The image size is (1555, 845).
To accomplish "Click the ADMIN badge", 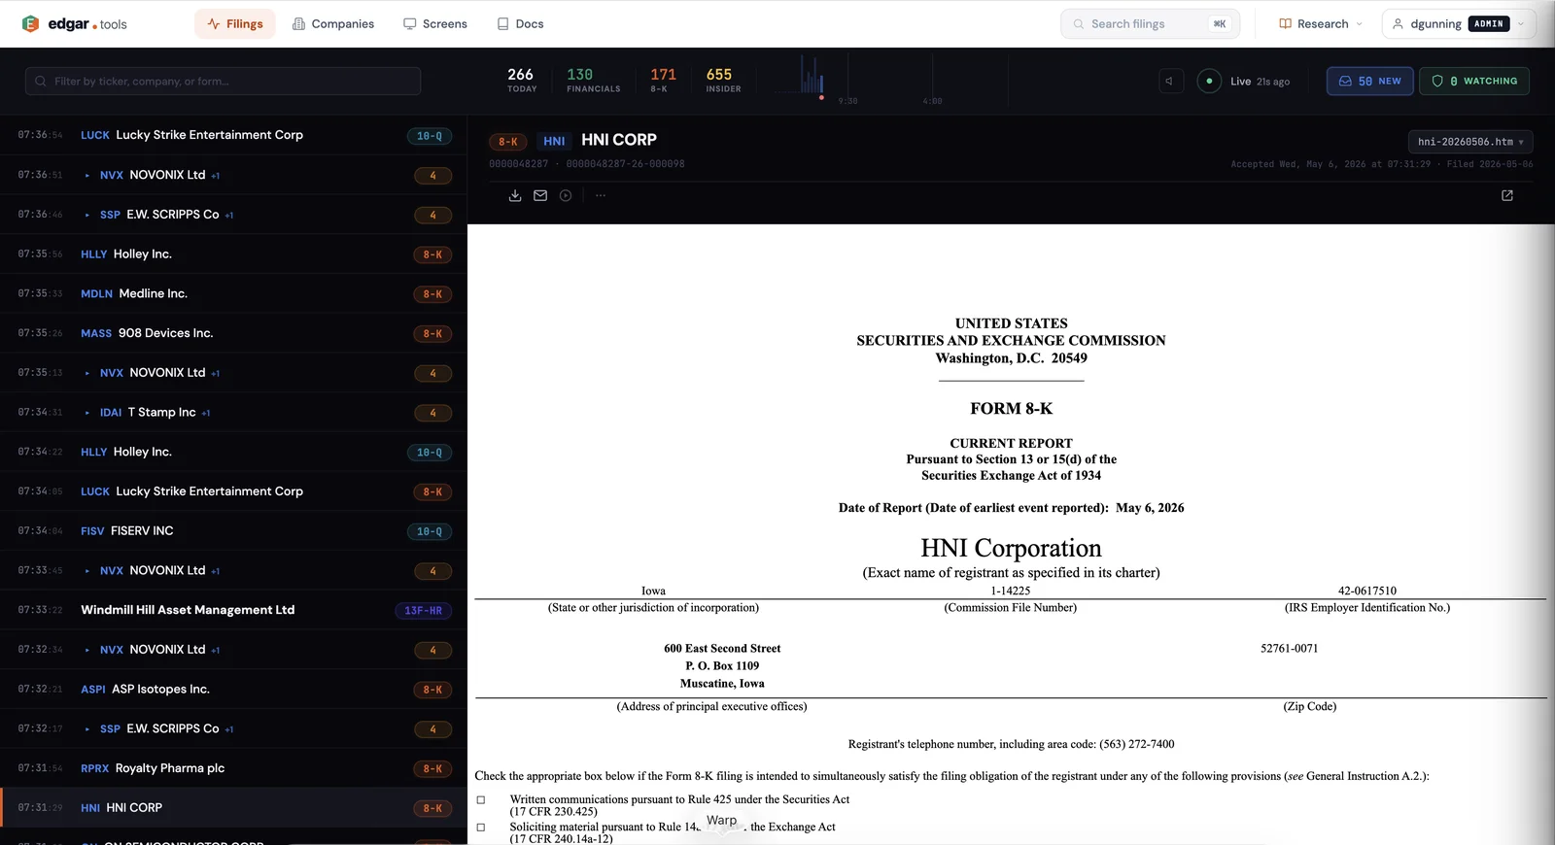I will pyautogui.click(x=1488, y=23).
